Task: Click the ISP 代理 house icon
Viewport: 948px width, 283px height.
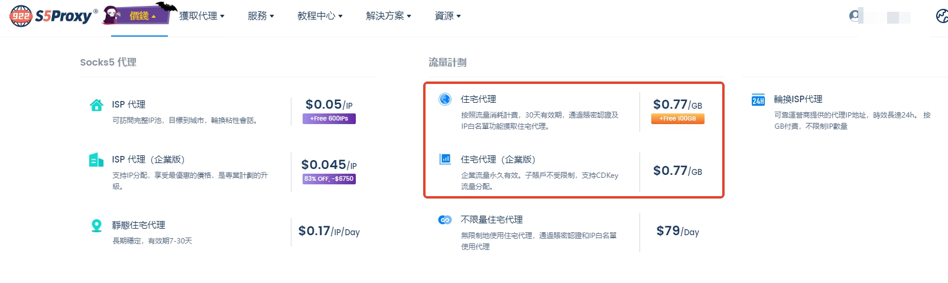Action: 96,105
